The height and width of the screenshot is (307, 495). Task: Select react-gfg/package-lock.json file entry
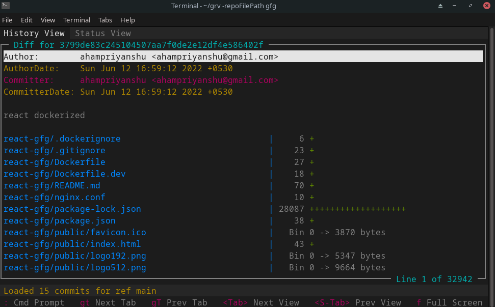coord(72,209)
